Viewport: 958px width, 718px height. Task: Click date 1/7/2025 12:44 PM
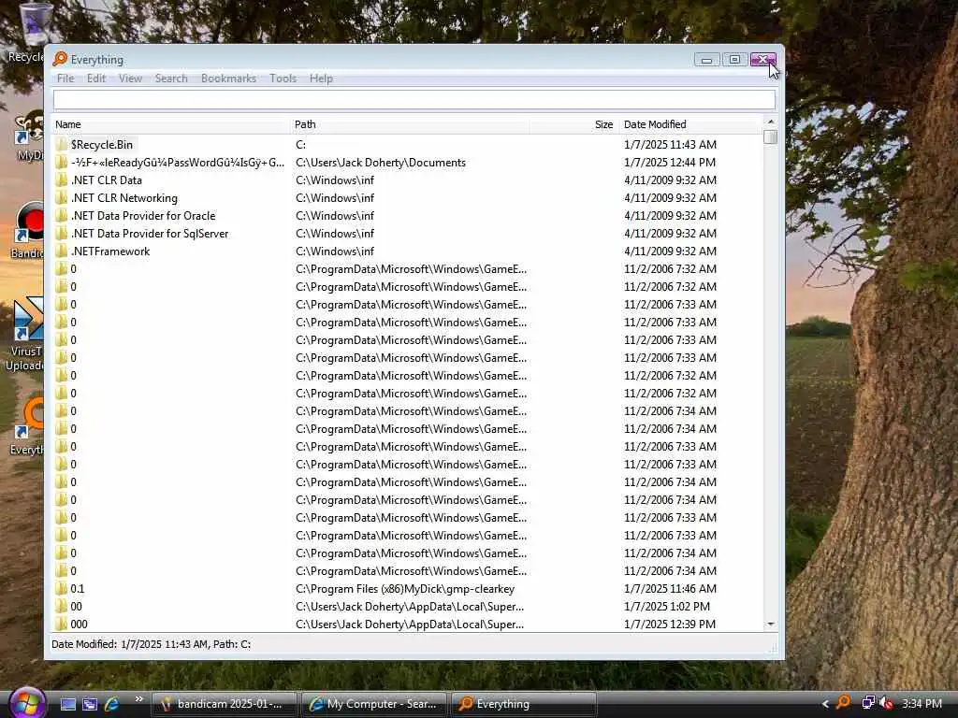[x=670, y=163]
